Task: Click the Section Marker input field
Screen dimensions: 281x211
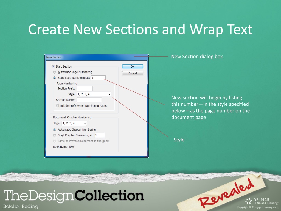Action: click(x=89, y=100)
